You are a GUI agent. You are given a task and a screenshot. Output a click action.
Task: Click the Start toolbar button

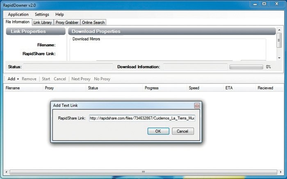click(x=46, y=79)
